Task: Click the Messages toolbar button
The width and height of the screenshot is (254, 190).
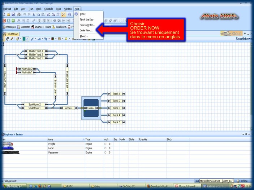Action: click(9, 27)
